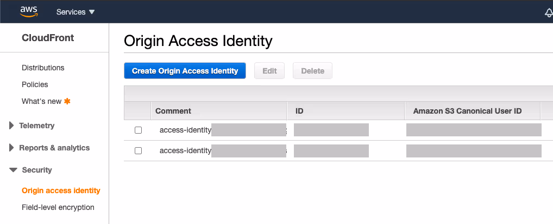Click Create Origin Access Identity button
The image size is (553, 224).
(x=185, y=70)
